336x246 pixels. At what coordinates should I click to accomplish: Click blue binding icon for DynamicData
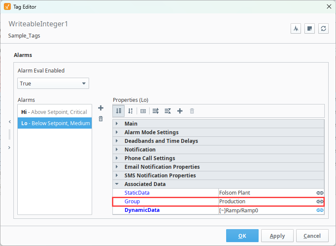tap(320, 210)
